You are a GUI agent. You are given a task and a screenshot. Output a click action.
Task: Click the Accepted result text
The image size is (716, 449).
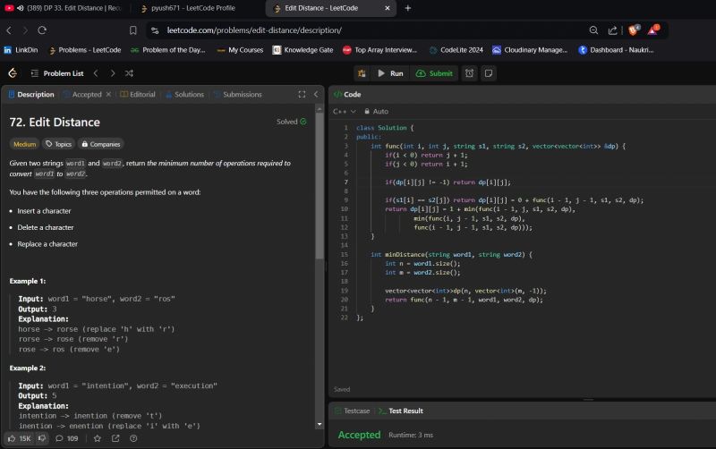tap(360, 435)
